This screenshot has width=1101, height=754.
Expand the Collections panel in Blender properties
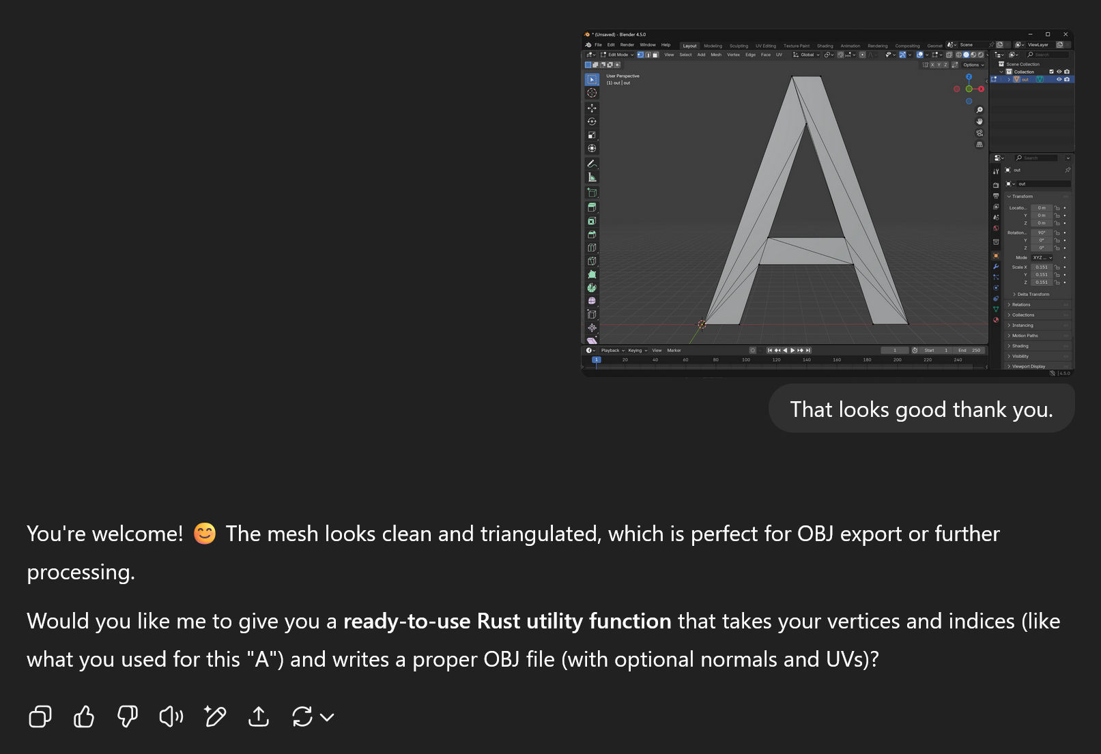(x=1038, y=315)
